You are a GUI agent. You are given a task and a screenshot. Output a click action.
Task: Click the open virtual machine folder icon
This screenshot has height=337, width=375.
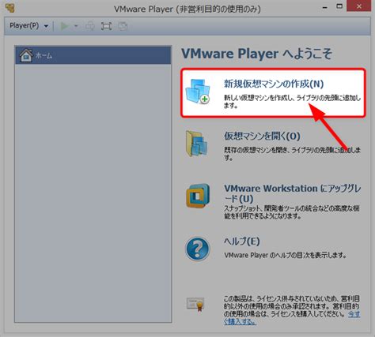(197, 144)
